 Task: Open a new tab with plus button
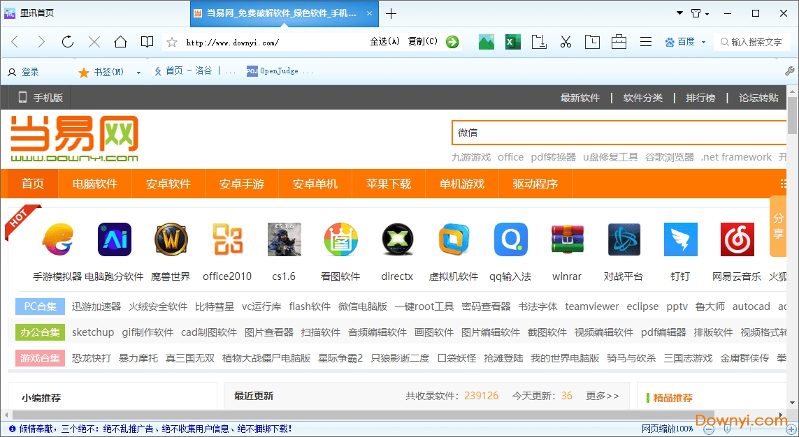pos(391,13)
